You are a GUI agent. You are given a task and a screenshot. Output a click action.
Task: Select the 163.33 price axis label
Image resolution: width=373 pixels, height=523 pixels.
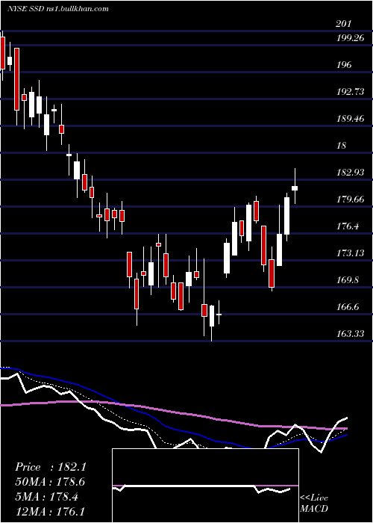point(350,333)
